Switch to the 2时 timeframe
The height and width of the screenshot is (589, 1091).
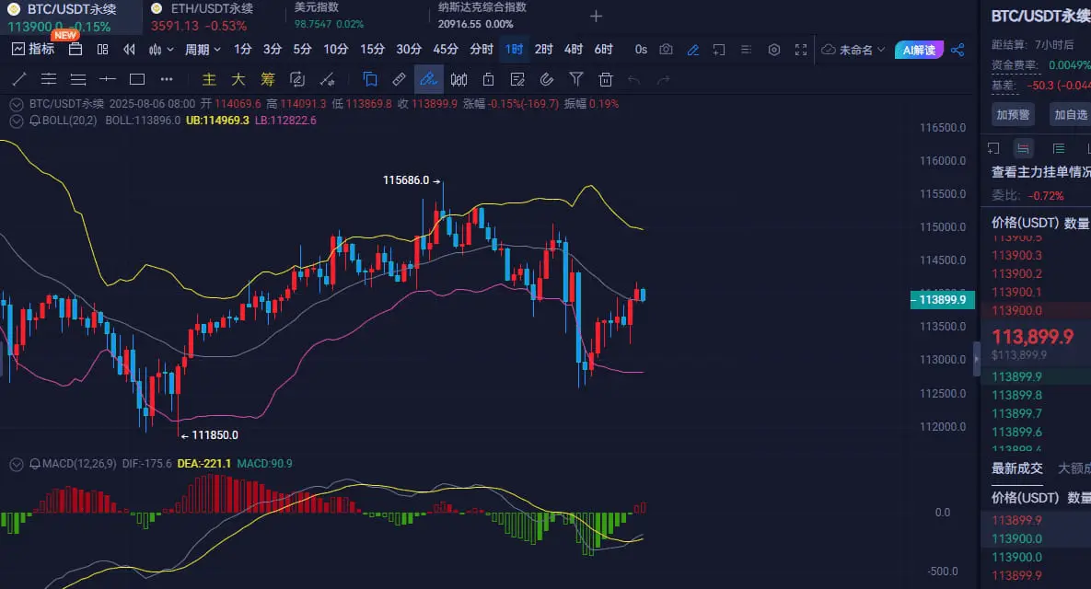pos(543,50)
